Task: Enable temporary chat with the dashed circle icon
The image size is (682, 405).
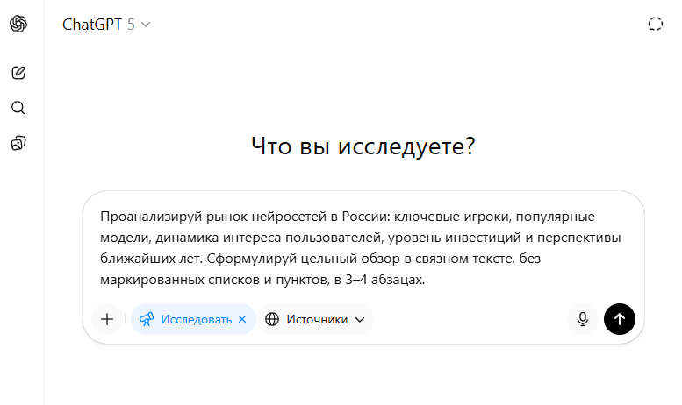Action: coord(655,25)
